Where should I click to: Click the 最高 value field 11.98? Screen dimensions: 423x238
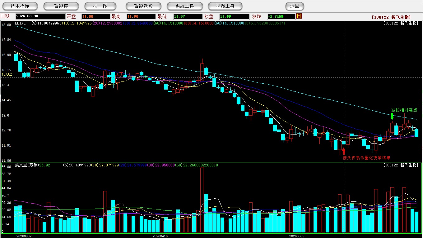point(141,16)
